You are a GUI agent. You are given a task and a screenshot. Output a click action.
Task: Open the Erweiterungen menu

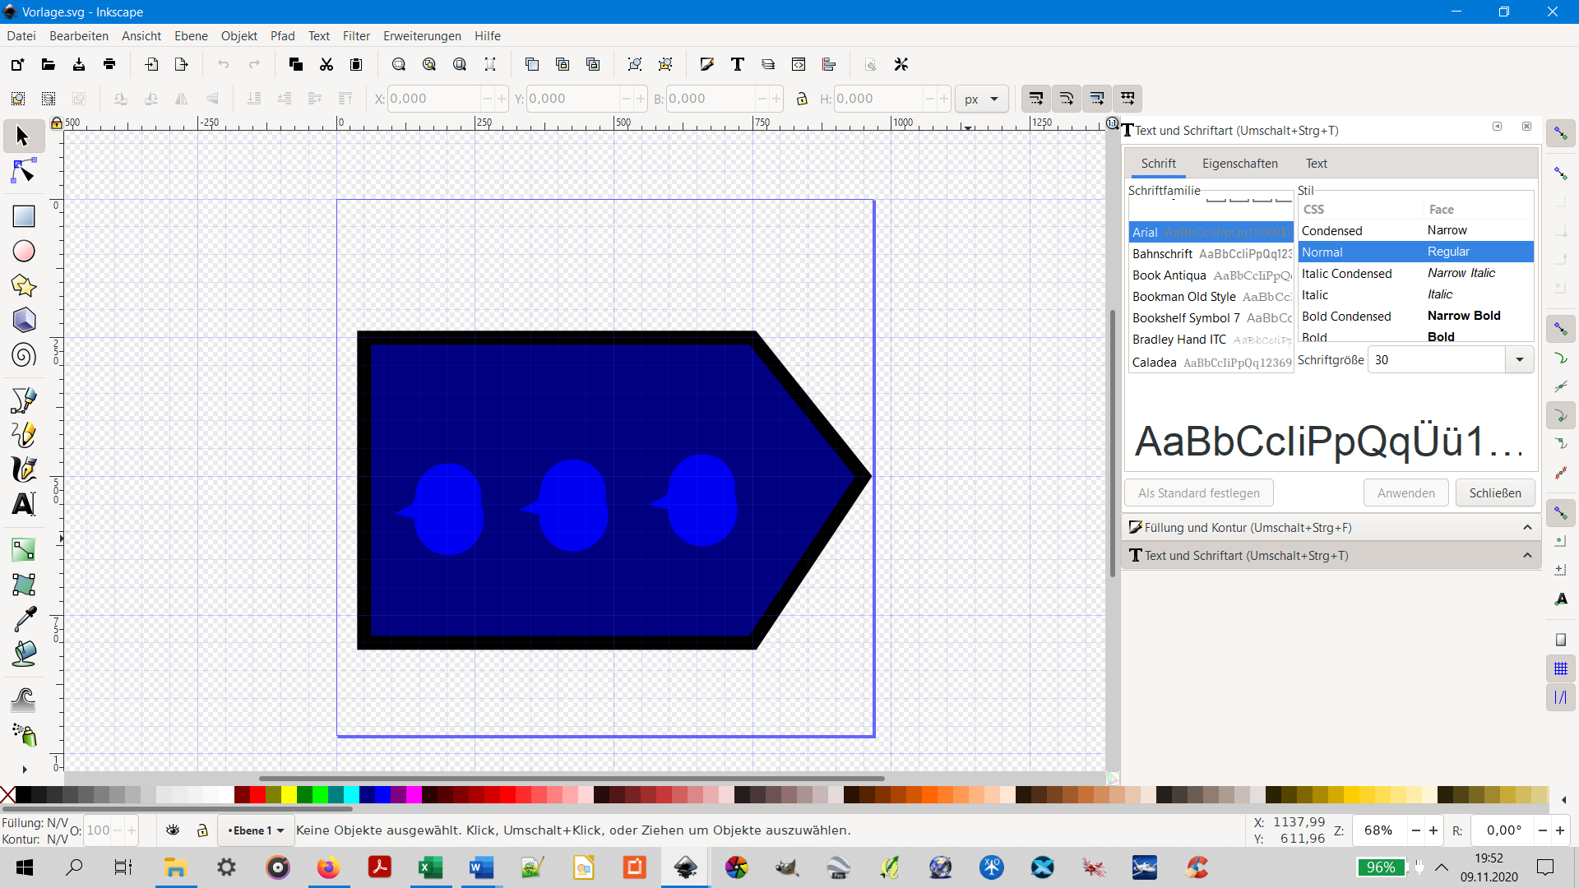point(422,36)
